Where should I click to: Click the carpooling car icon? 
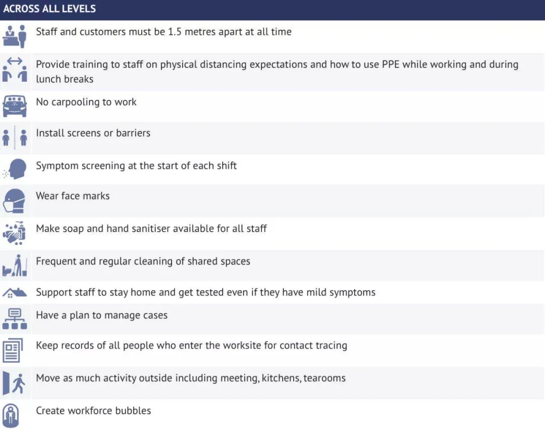(15, 106)
